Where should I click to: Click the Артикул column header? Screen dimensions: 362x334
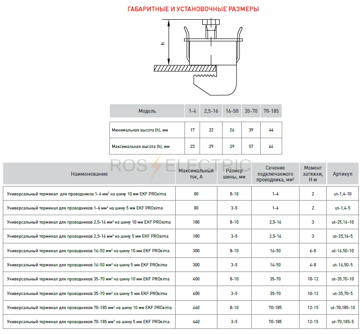(343, 174)
